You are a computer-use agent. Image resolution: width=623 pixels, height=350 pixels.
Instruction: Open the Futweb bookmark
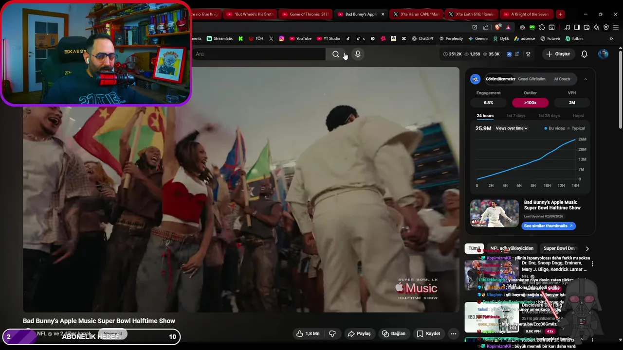point(550,38)
